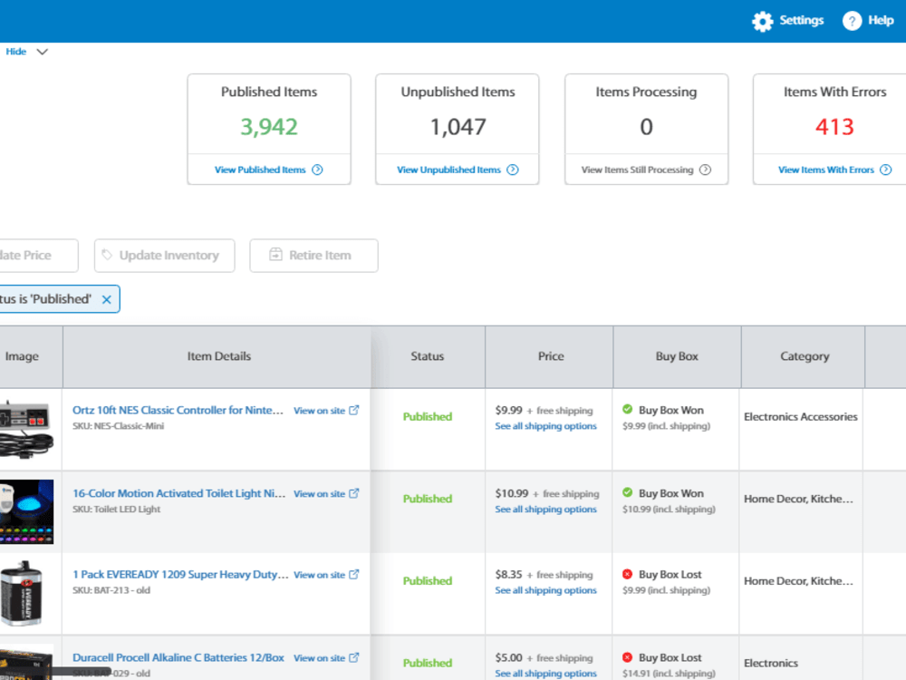The width and height of the screenshot is (906, 680).
Task: Click red Buy Box Lost icon for EVEREADY
Action: [628, 574]
